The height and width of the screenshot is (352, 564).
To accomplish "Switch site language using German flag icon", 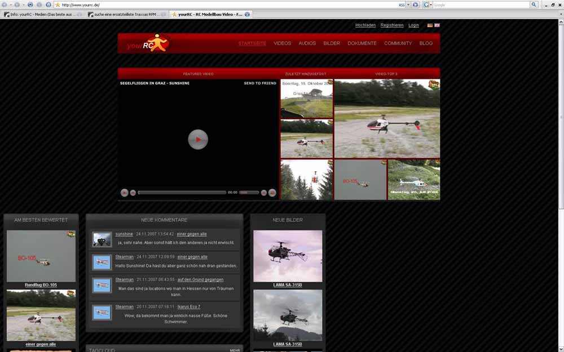I will pyautogui.click(x=430, y=25).
